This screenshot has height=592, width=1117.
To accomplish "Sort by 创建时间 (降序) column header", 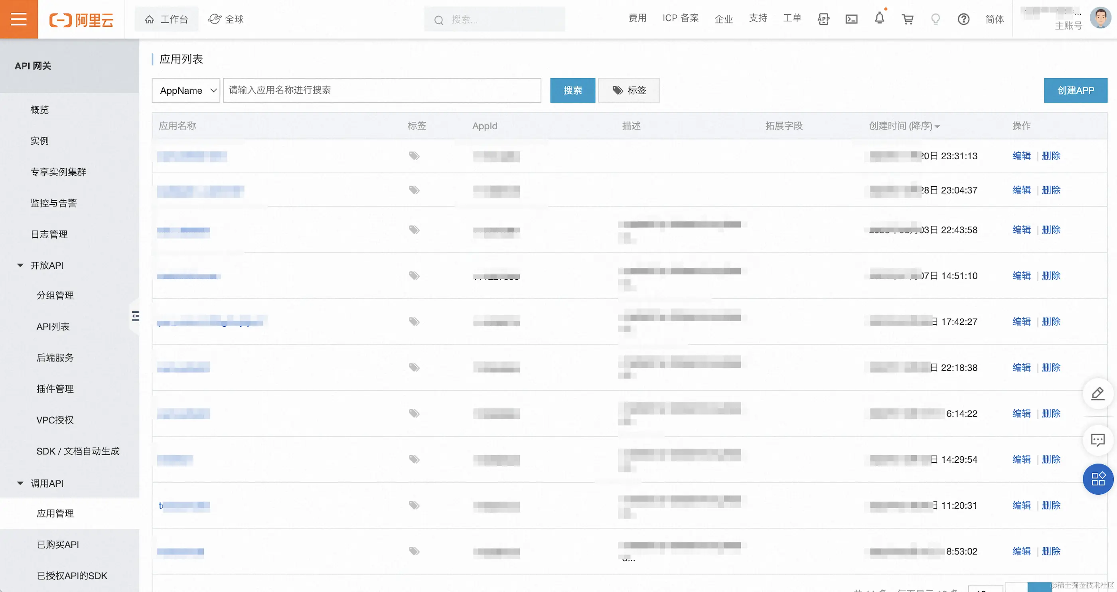I will pyautogui.click(x=904, y=126).
